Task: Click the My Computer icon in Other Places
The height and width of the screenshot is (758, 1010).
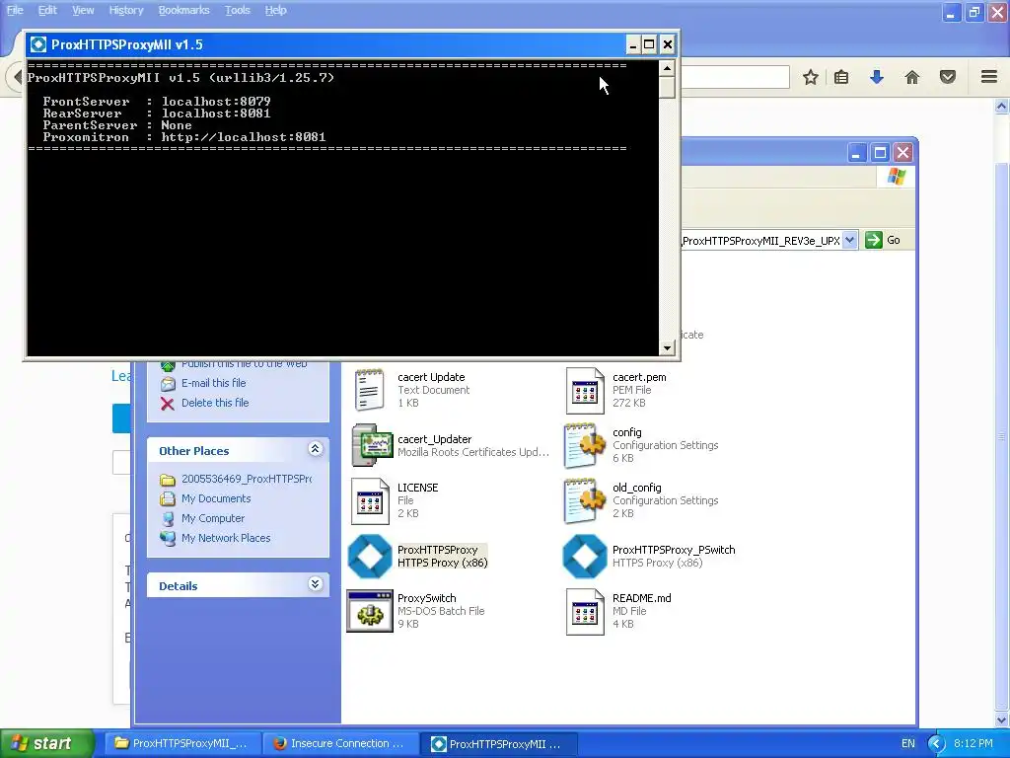Action: tap(168, 518)
